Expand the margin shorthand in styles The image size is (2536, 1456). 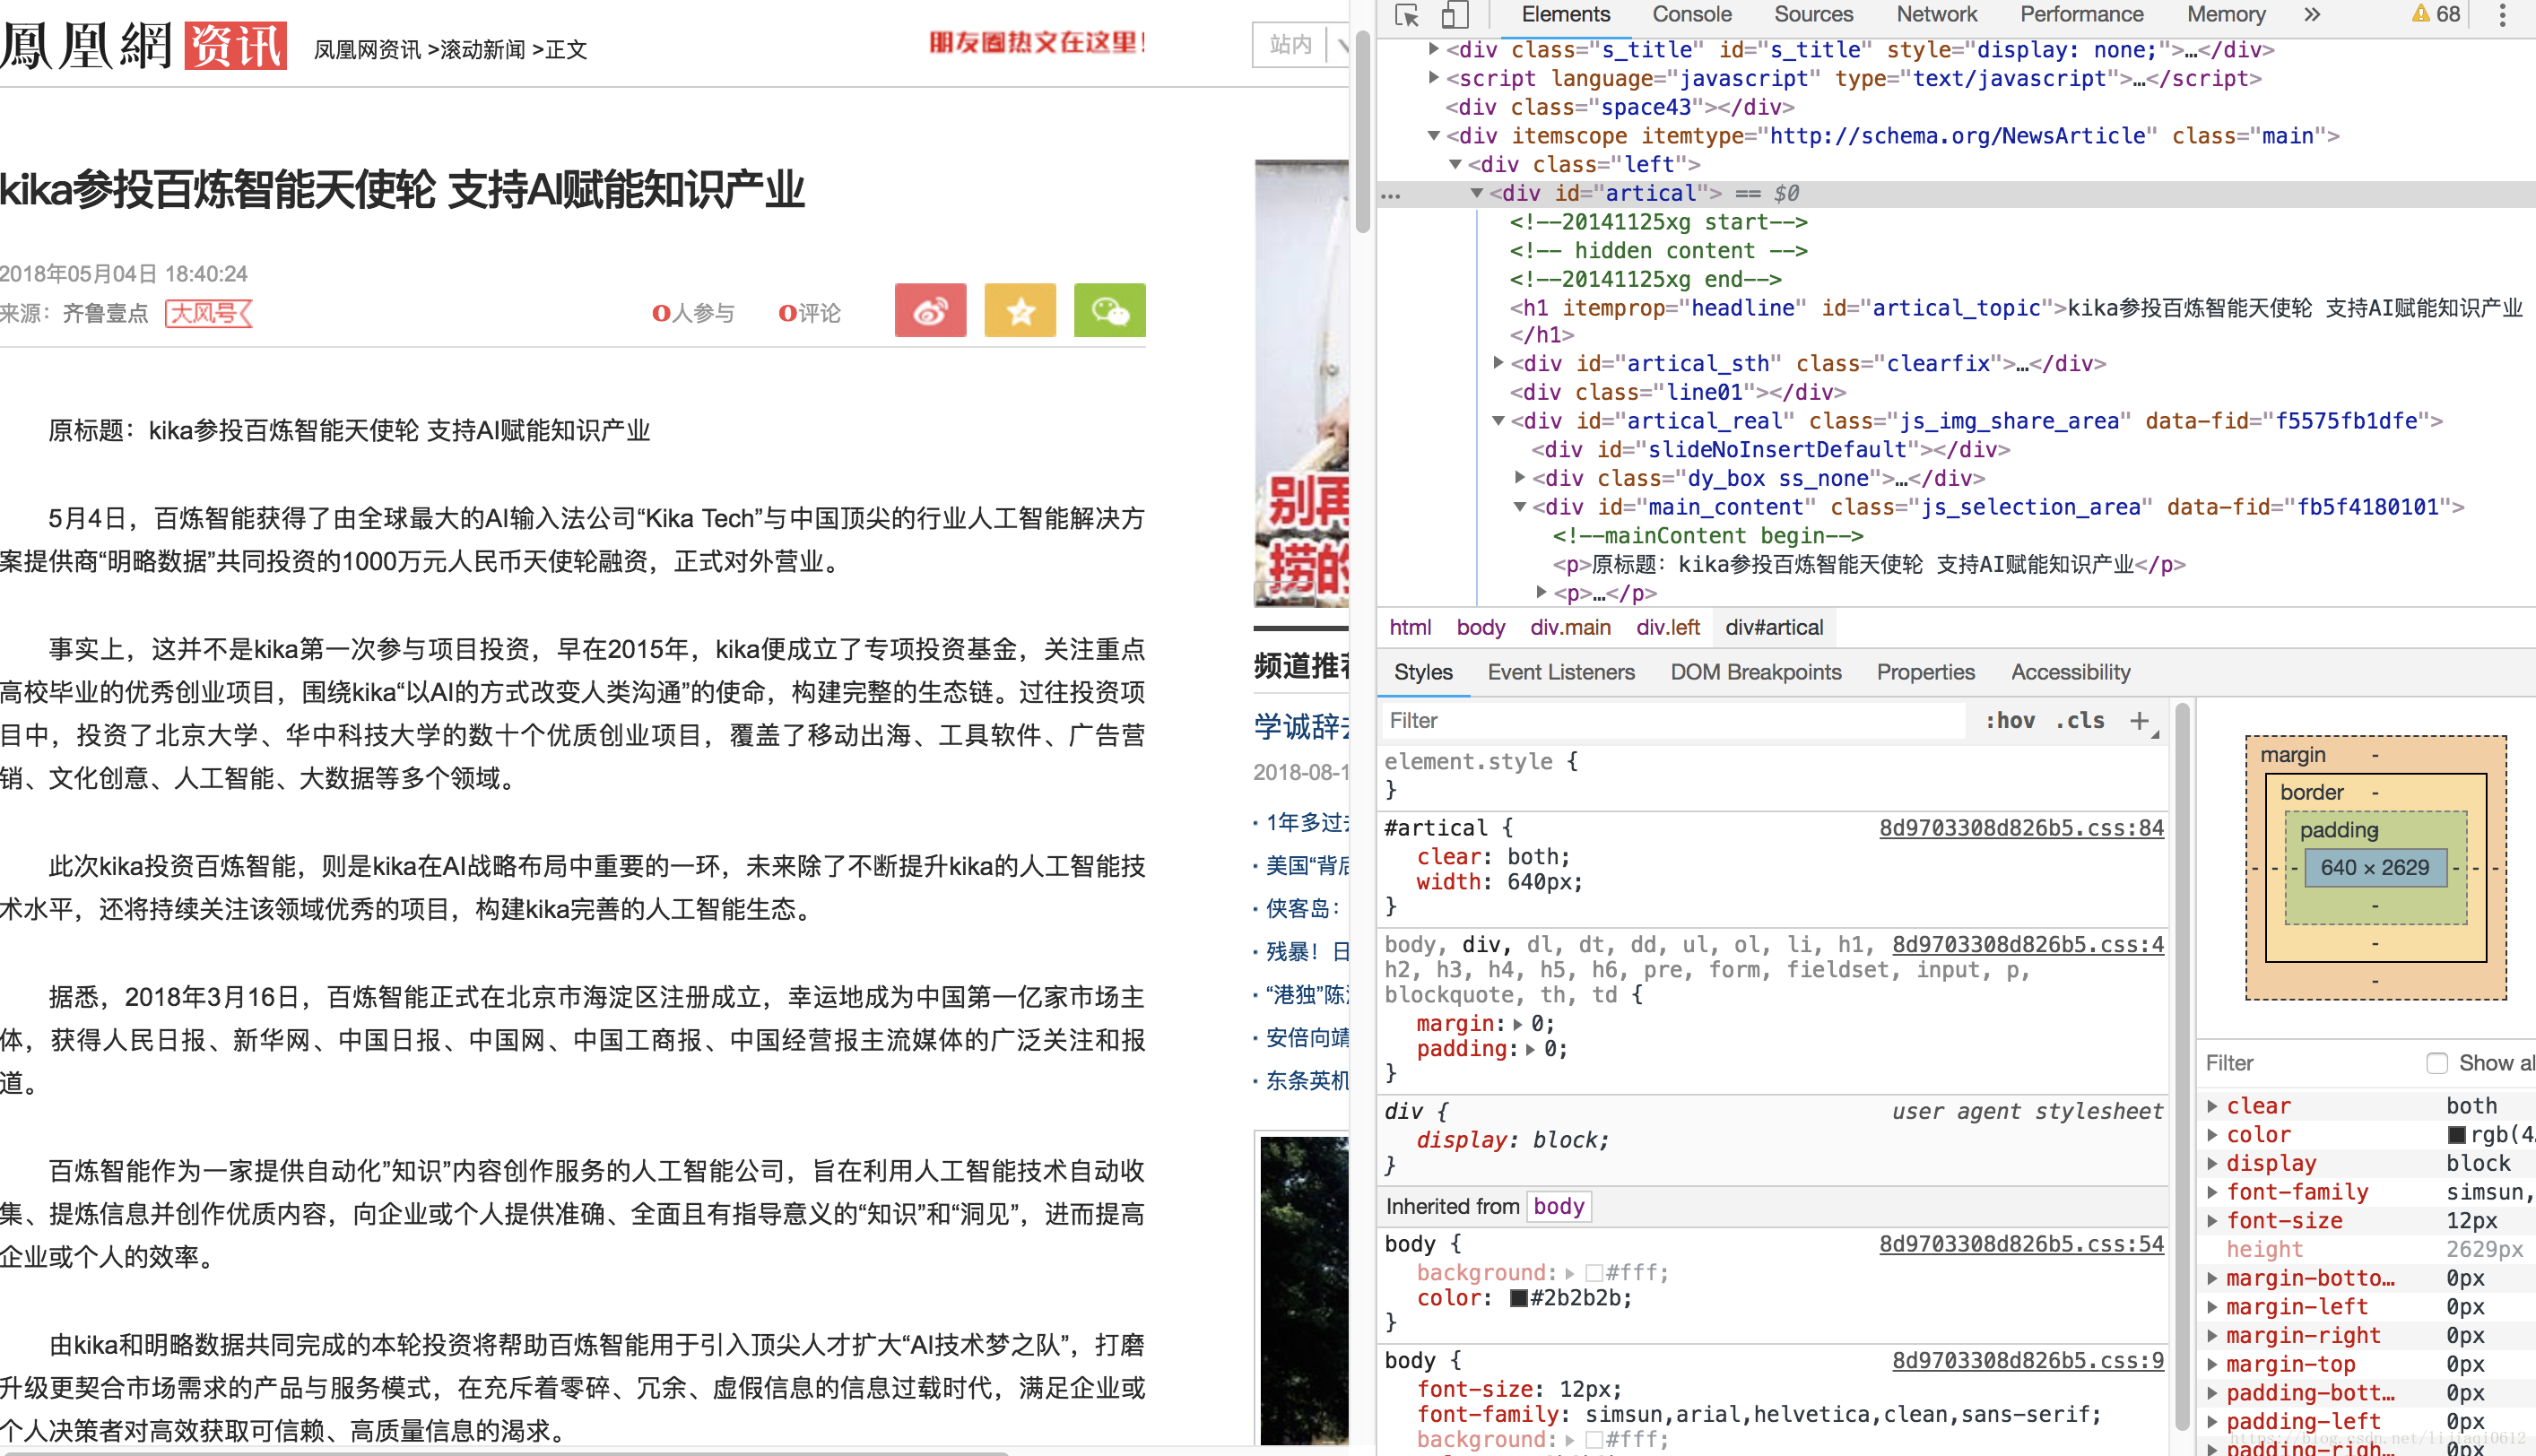click(1517, 1024)
